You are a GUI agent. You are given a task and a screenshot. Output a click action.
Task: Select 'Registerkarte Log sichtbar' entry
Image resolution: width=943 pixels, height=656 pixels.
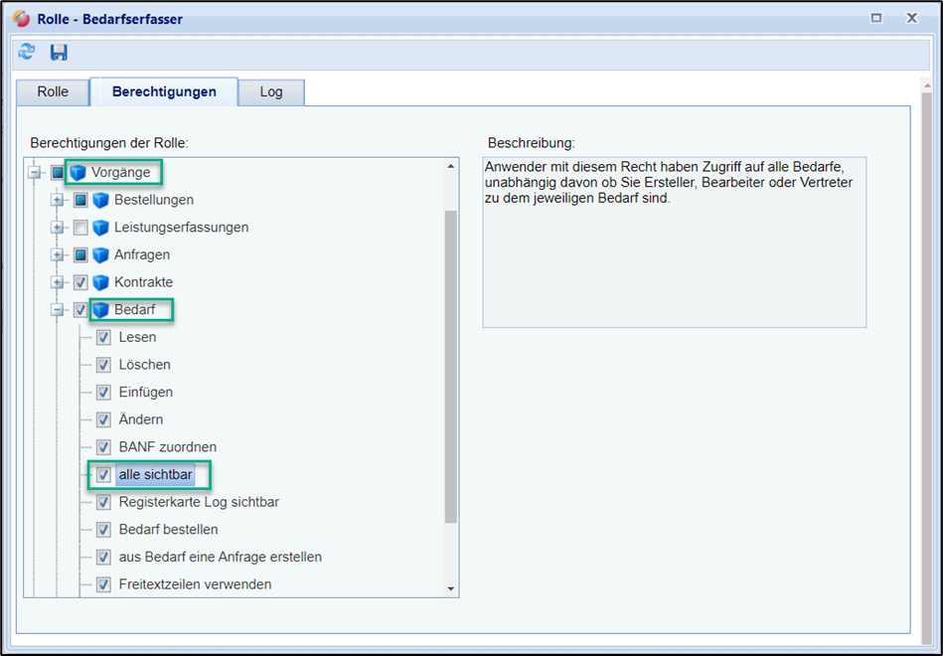coord(199,502)
